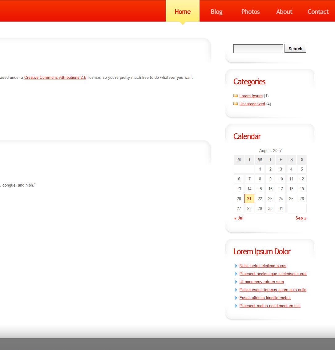Click arrow bullet beside Praesent scelerisque
This screenshot has width=335, height=350.
point(236,274)
